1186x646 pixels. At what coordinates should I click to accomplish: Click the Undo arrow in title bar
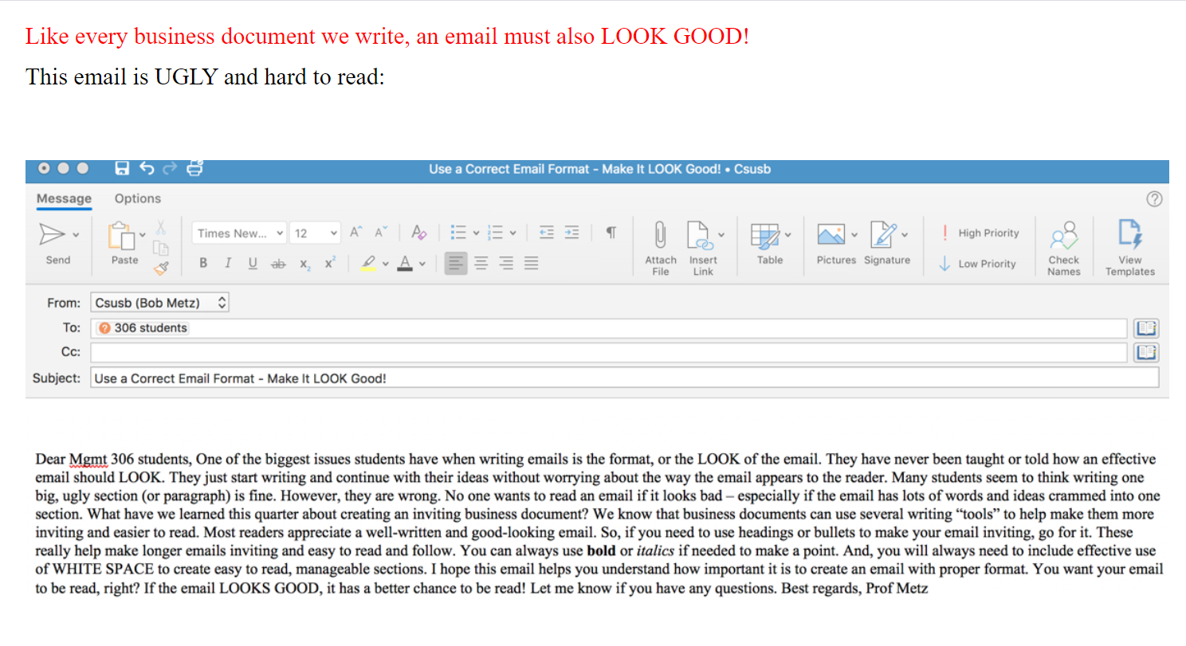[x=147, y=168]
